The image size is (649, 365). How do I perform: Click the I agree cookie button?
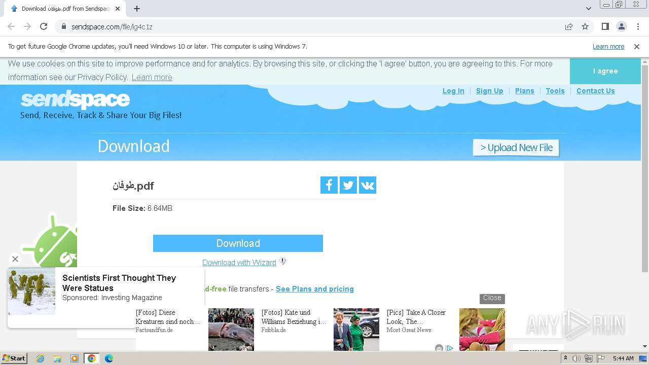[x=605, y=71]
